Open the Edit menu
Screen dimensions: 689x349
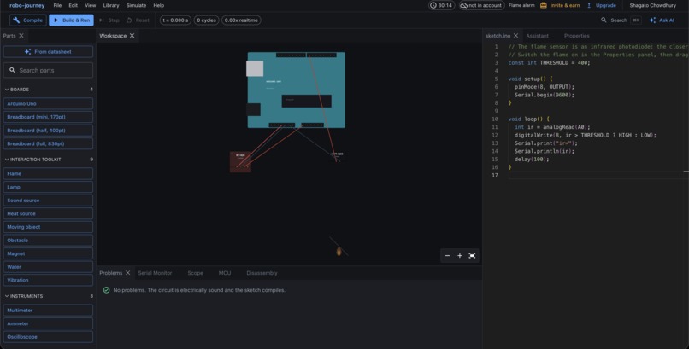click(x=73, y=6)
